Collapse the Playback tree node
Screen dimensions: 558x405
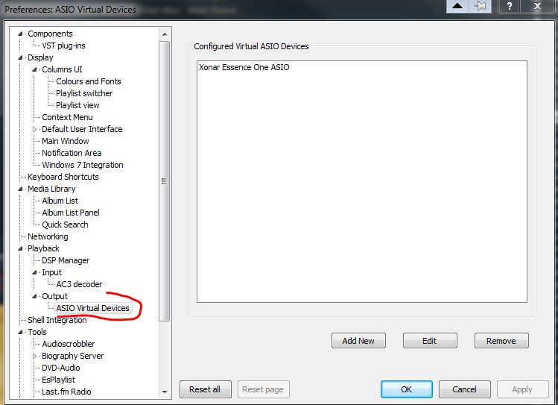click(x=20, y=248)
